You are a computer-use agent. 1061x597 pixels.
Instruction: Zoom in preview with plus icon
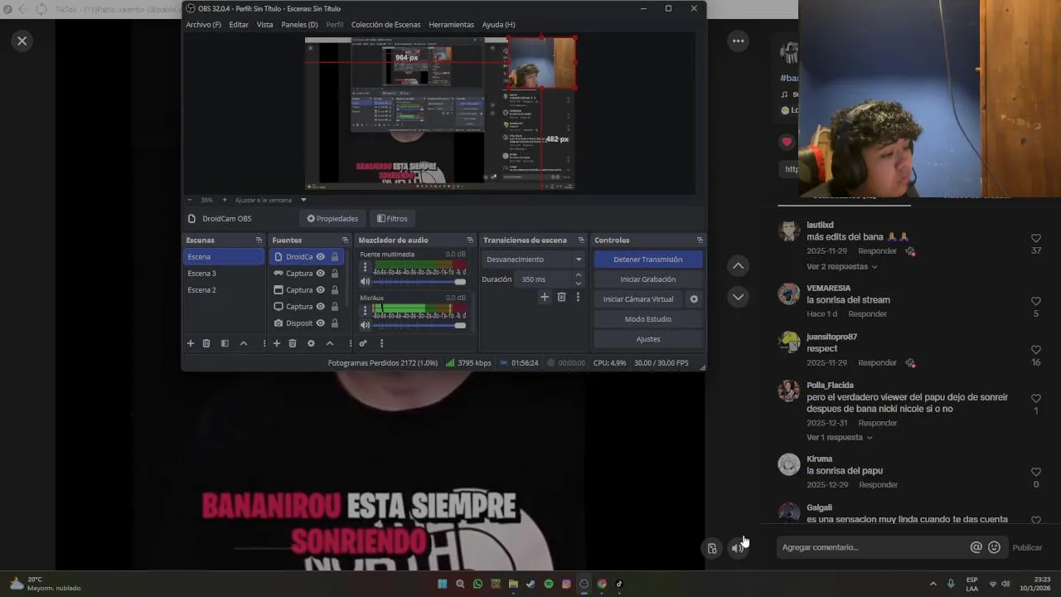[224, 200]
